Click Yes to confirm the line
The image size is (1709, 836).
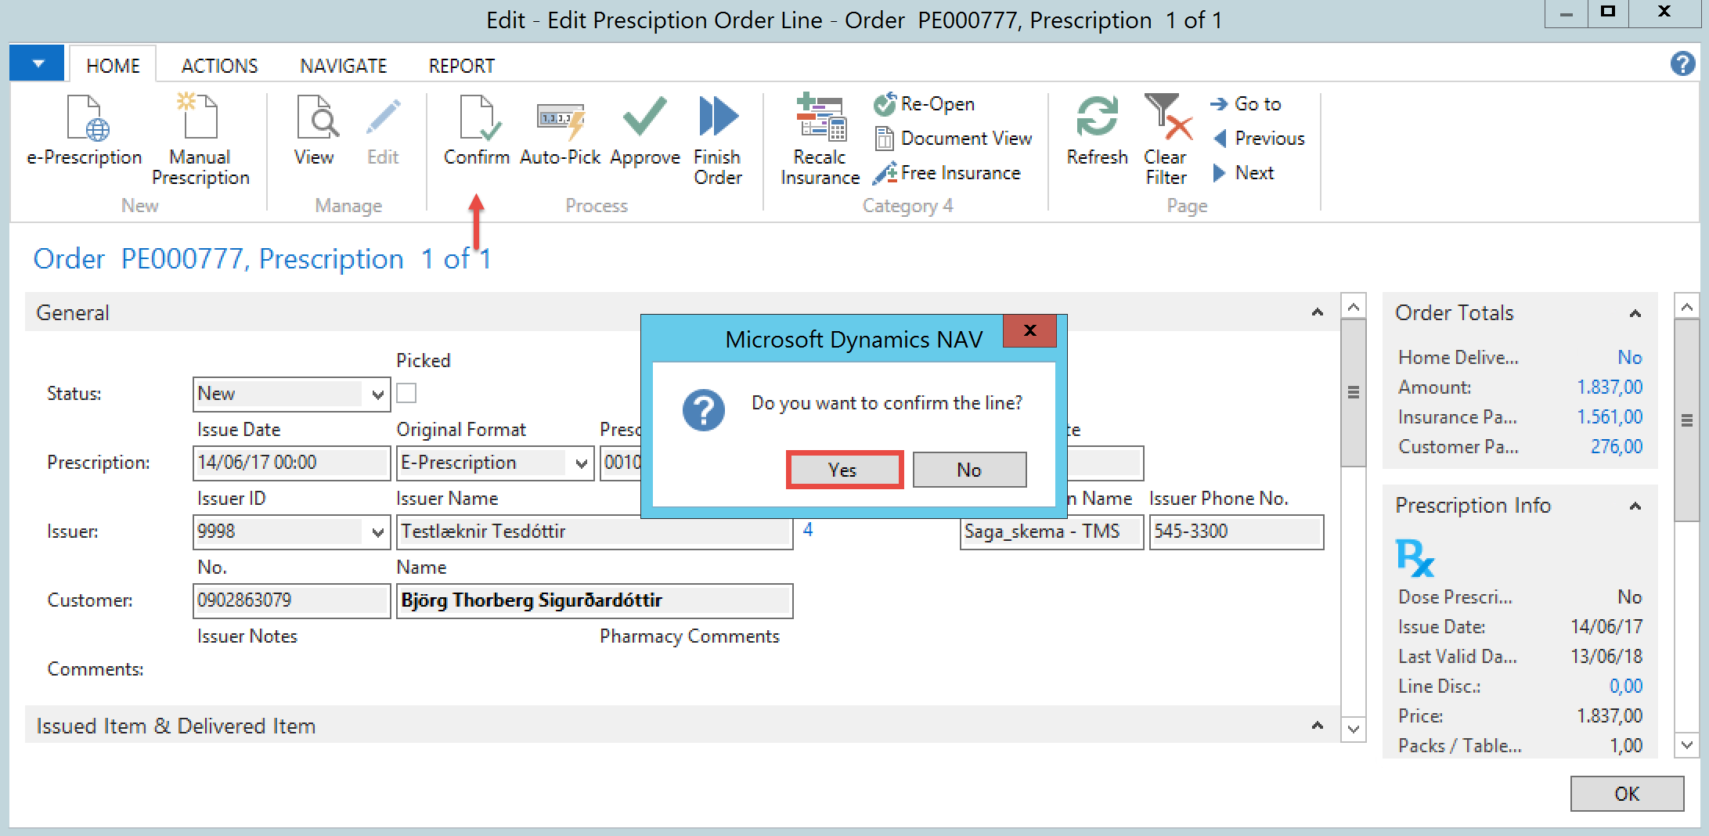[x=844, y=470]
